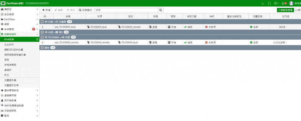Open the CLI console icon in top bar
This screenshot has width=301, height=121.
tap(263, 3)
